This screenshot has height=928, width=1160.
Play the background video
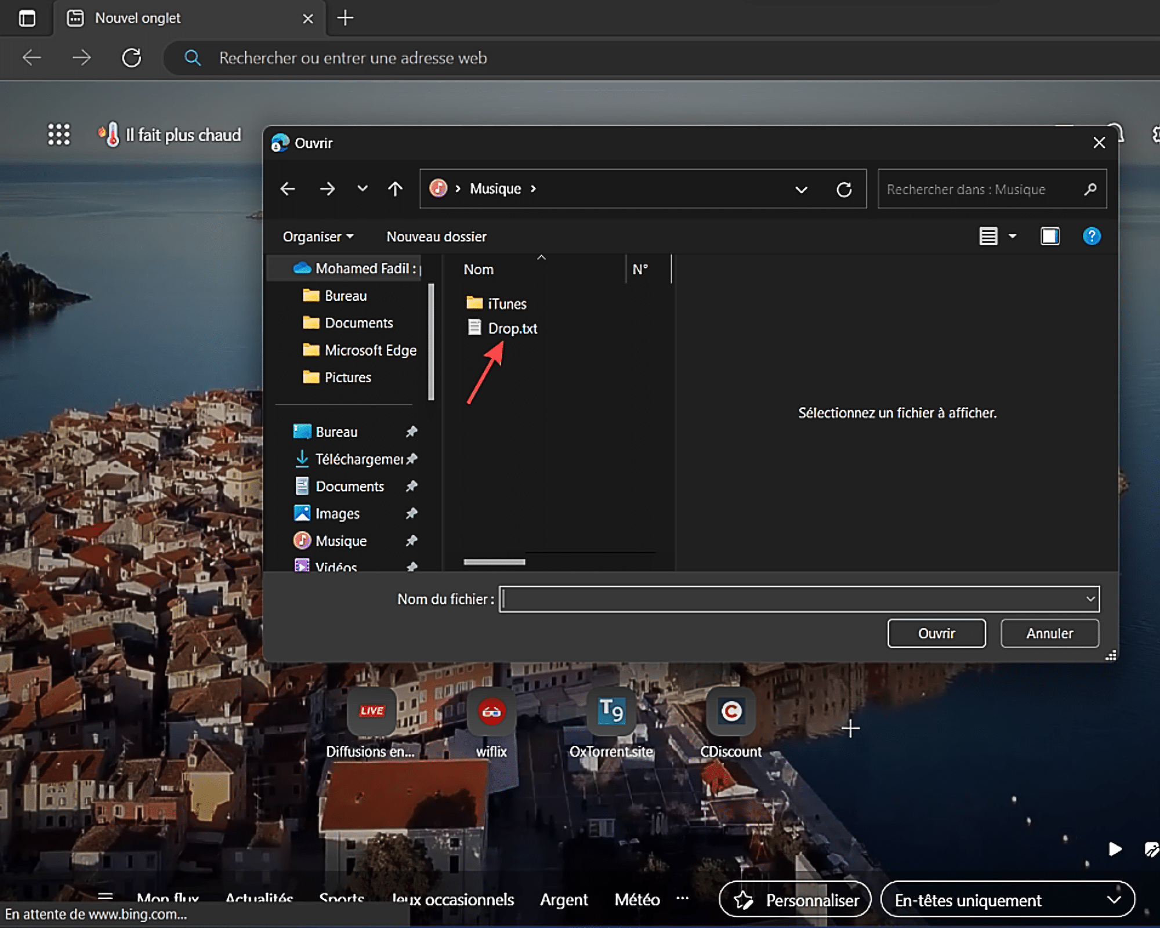[1115, 849]
